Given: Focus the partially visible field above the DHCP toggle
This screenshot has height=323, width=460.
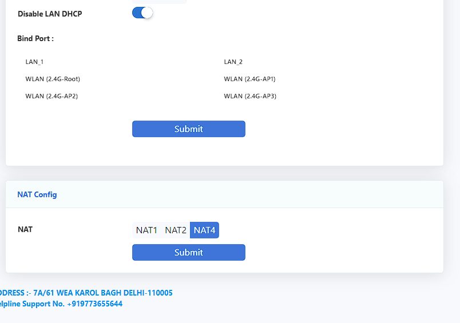Looking at the screenshot, I should click(160, 2).
